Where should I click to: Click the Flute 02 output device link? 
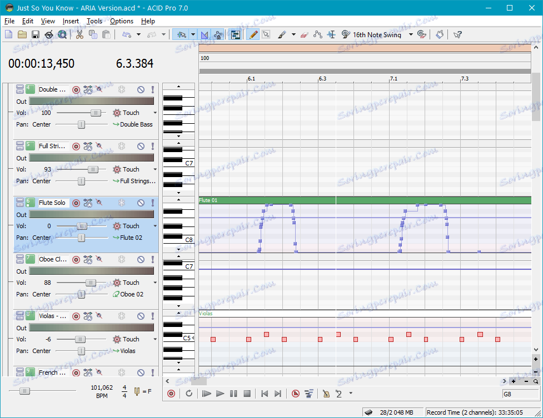(x=131, y=238)
